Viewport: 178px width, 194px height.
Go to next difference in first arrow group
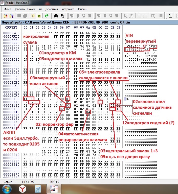click(84, 16)
